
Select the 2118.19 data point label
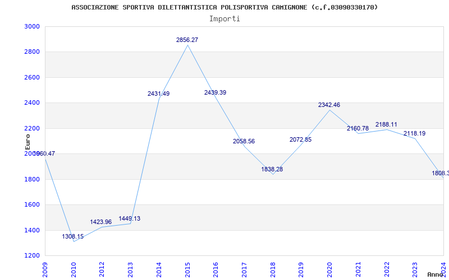coord(414,133)
